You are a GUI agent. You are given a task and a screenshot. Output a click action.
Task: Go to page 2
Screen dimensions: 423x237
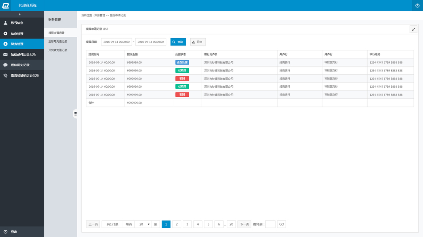pos(177,224)
